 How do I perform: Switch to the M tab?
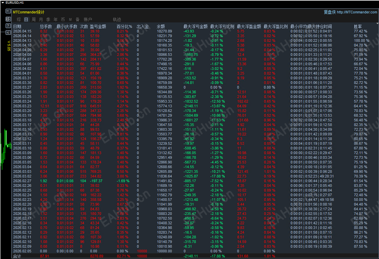tap(70, 20)
